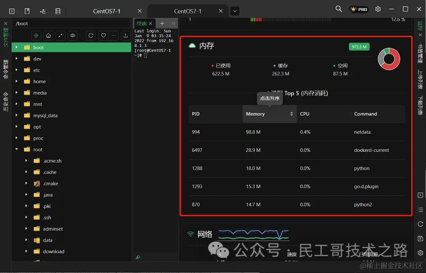Open settings gear in the title bar
The width and height of the screenshot is (426, 273).
378,9
